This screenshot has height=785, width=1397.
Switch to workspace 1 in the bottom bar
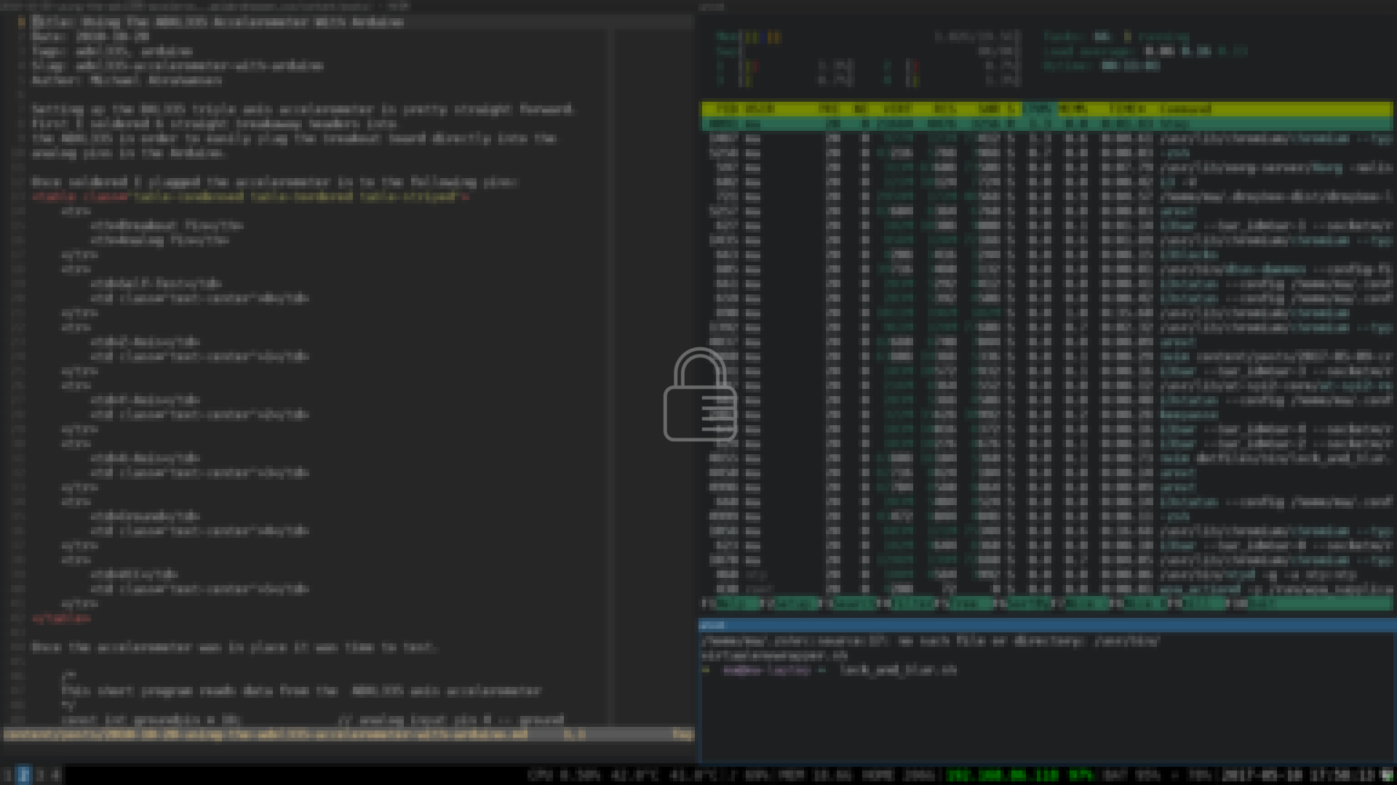[8, 776]
